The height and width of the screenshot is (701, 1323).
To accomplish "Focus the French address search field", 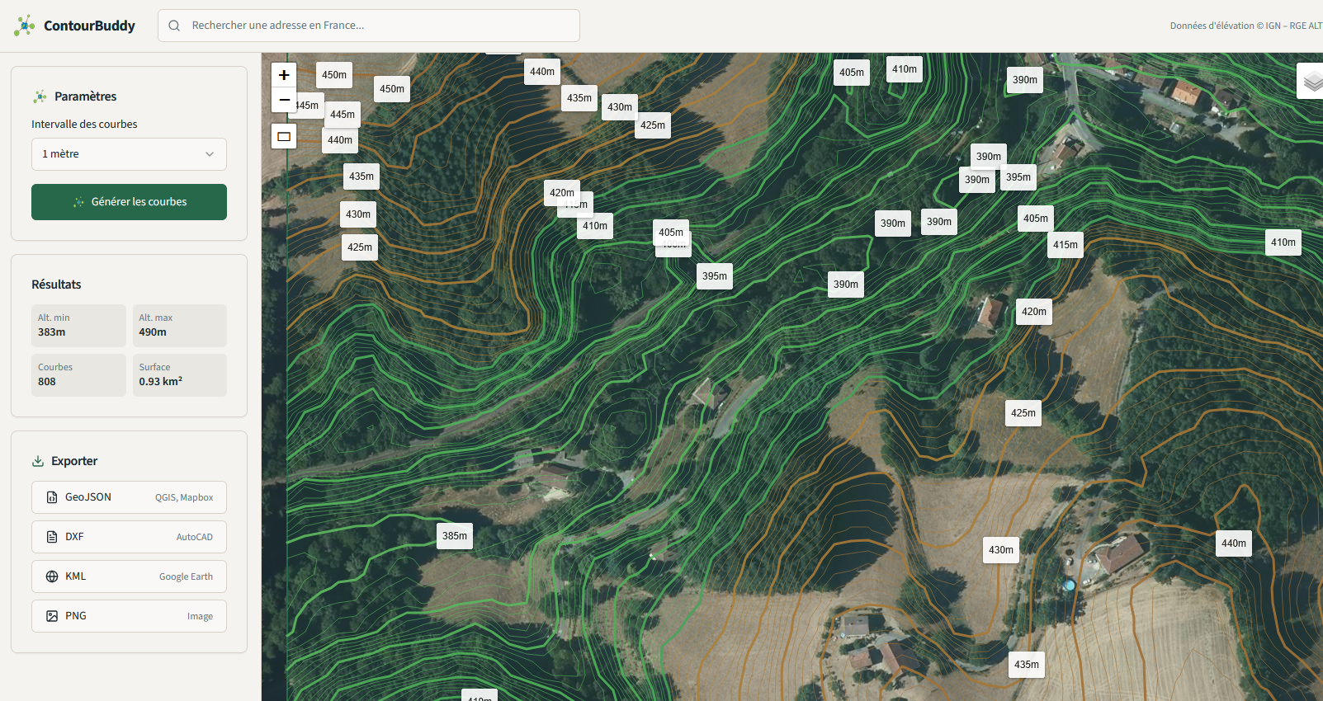I will (380, 26).
